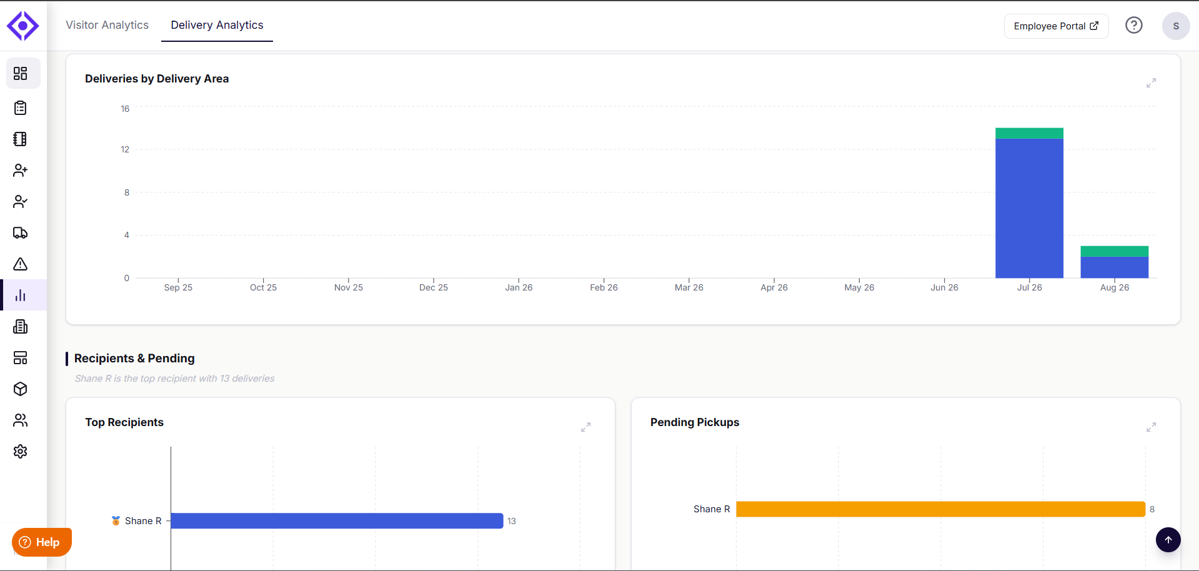Click the 'Shane R is the top recipient' subtitle
The height and width of the screenshot is (571, 1199).
pos(175,379)
